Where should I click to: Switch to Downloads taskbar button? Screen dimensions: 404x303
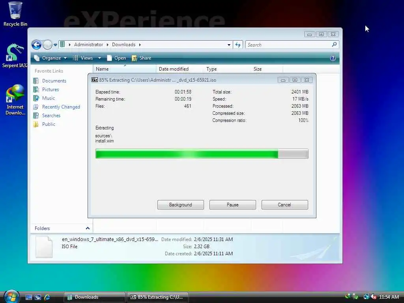94,297
